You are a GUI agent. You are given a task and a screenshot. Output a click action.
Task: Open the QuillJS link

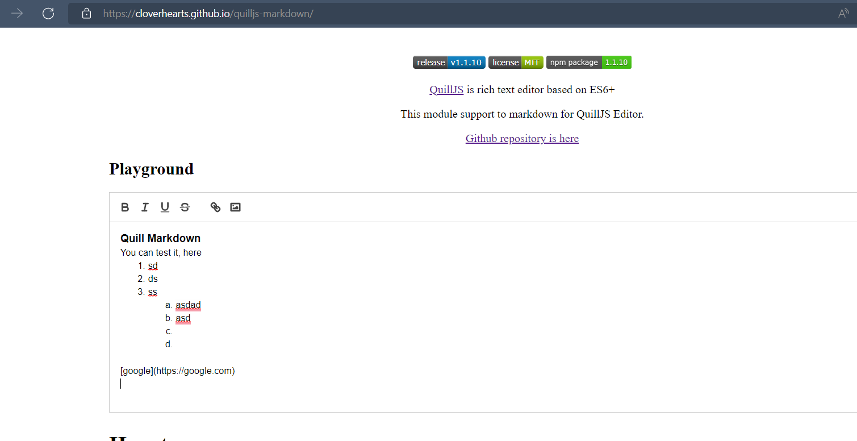click(446, 90)
